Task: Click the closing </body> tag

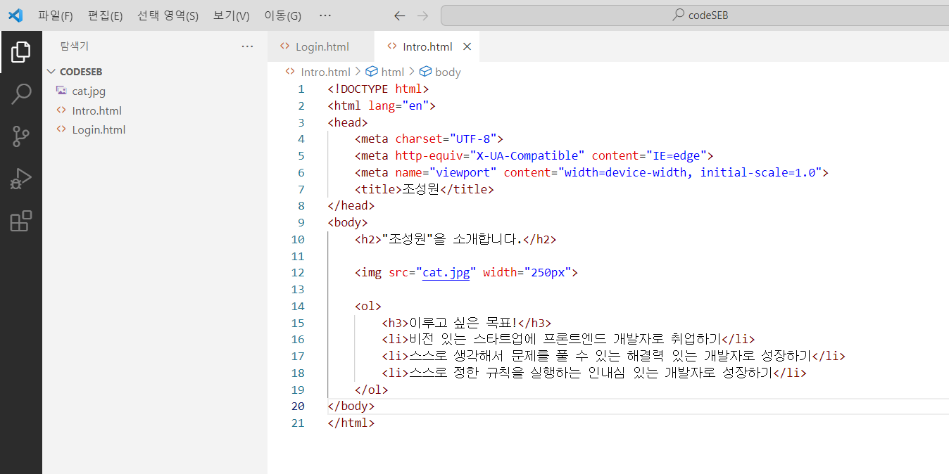Action: [351, 406]
